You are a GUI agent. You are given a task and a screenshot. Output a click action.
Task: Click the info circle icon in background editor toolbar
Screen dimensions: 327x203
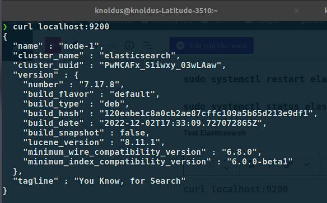tap(129, 45)
